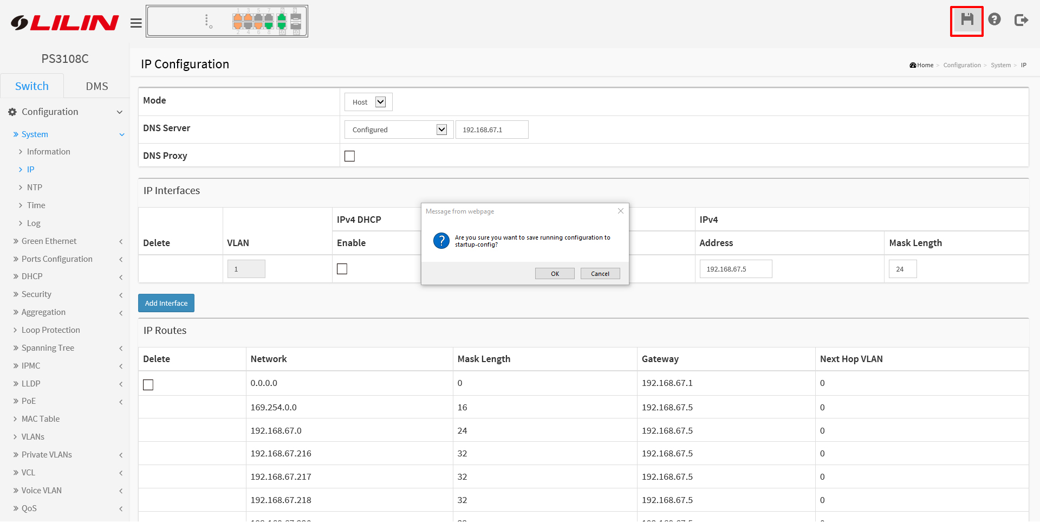Close the webpage message dialog with X
This screenshot has height=522, width=1040.
(621, 211)
